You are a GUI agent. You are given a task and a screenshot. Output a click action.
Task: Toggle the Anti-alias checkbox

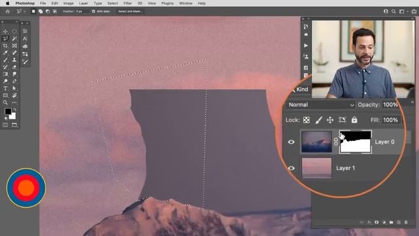click(94, 12)
